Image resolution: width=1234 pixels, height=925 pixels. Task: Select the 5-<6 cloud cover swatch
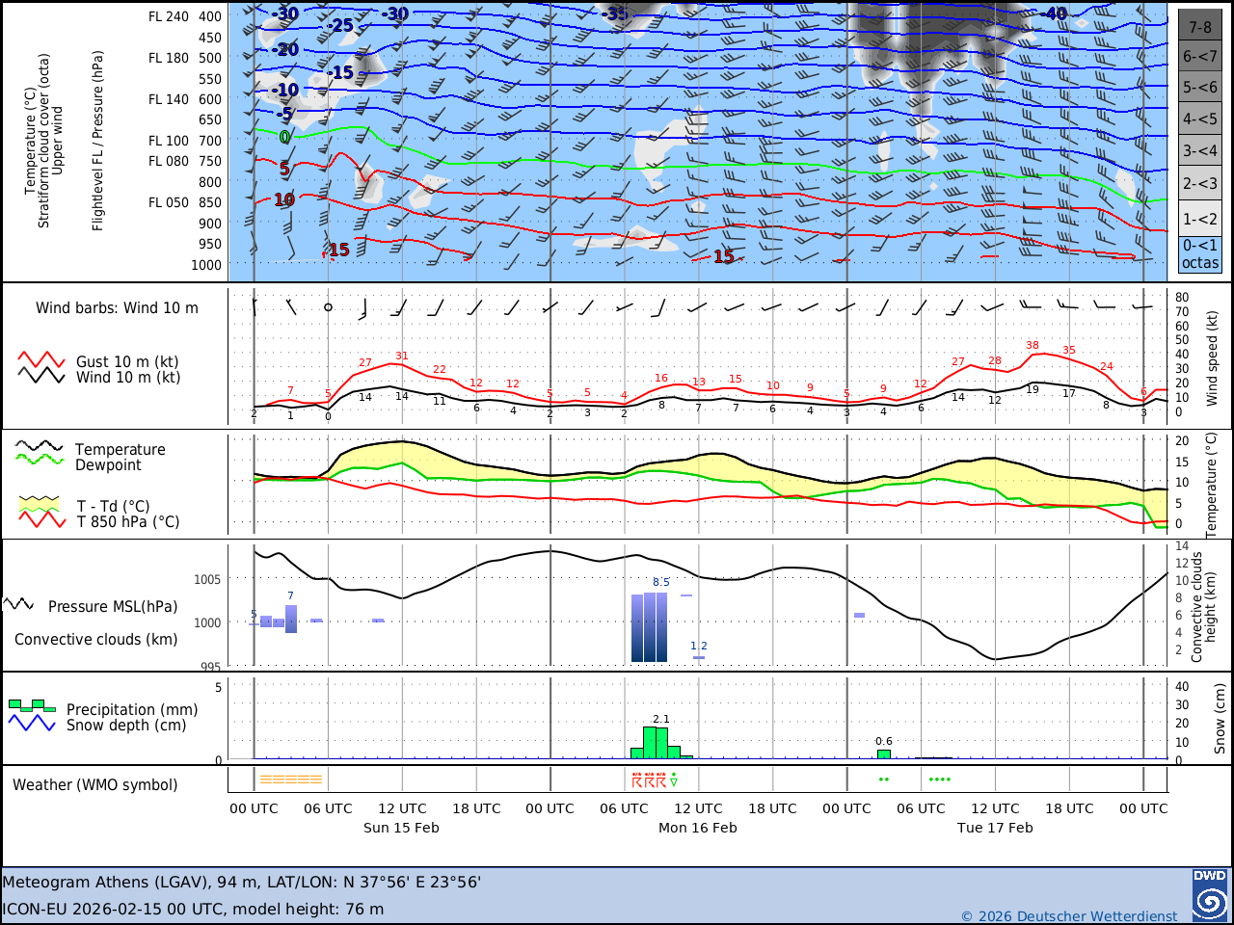(1199, 88)
